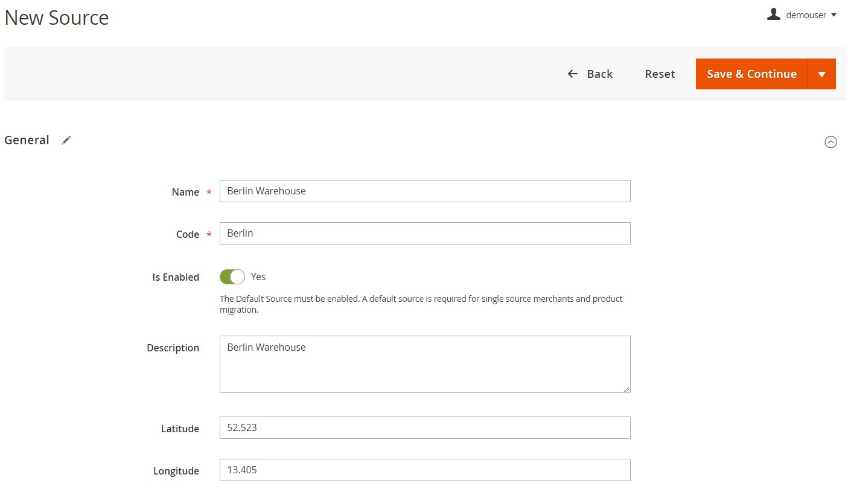Open the Save & Continue dropdown arrow
851x492 pixels.
tap(821, 74)
